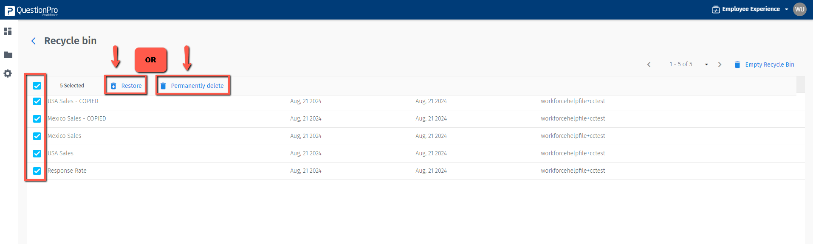Toggle the Mexico Sales - COPIED checkbox

point(37,119)
